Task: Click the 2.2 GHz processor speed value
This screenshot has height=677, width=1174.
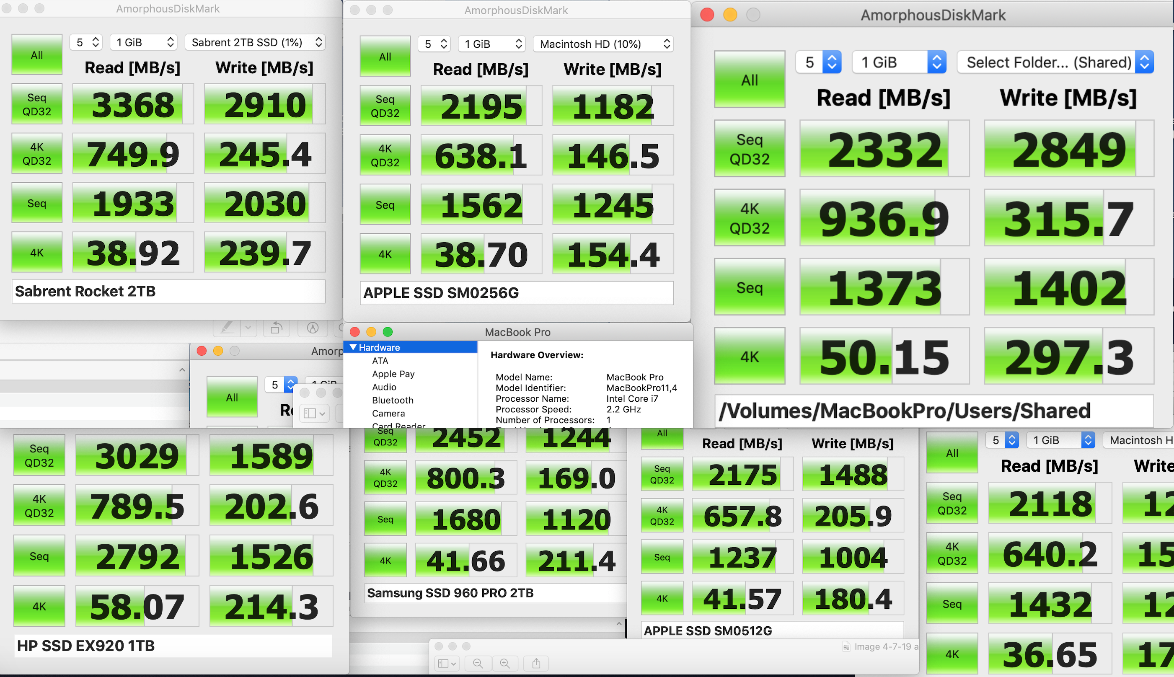Action: click(x=623, y=409)
